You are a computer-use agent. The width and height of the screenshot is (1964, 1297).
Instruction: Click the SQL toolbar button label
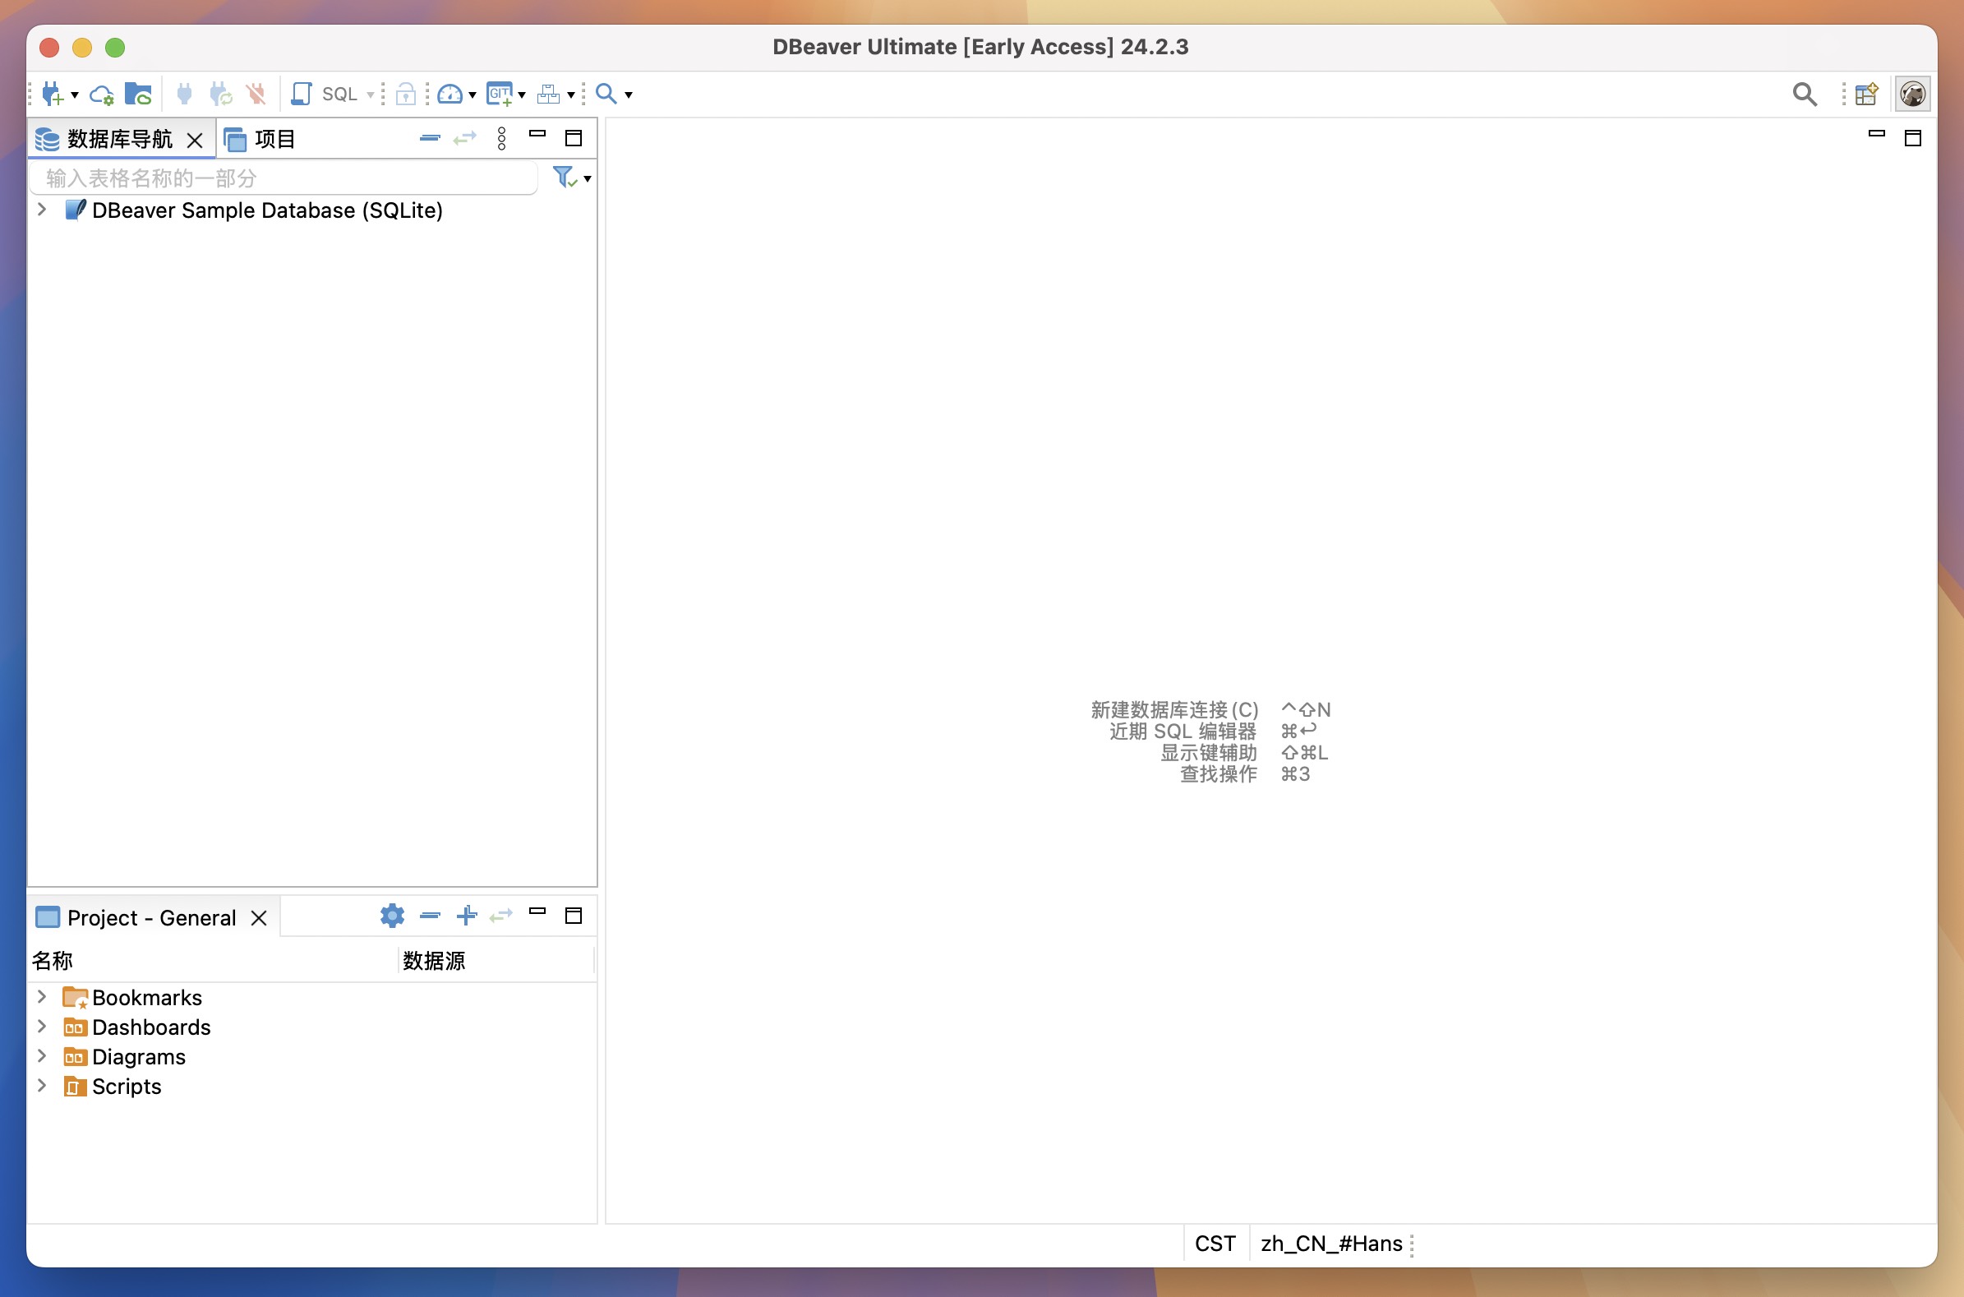(x=339, y=95)
